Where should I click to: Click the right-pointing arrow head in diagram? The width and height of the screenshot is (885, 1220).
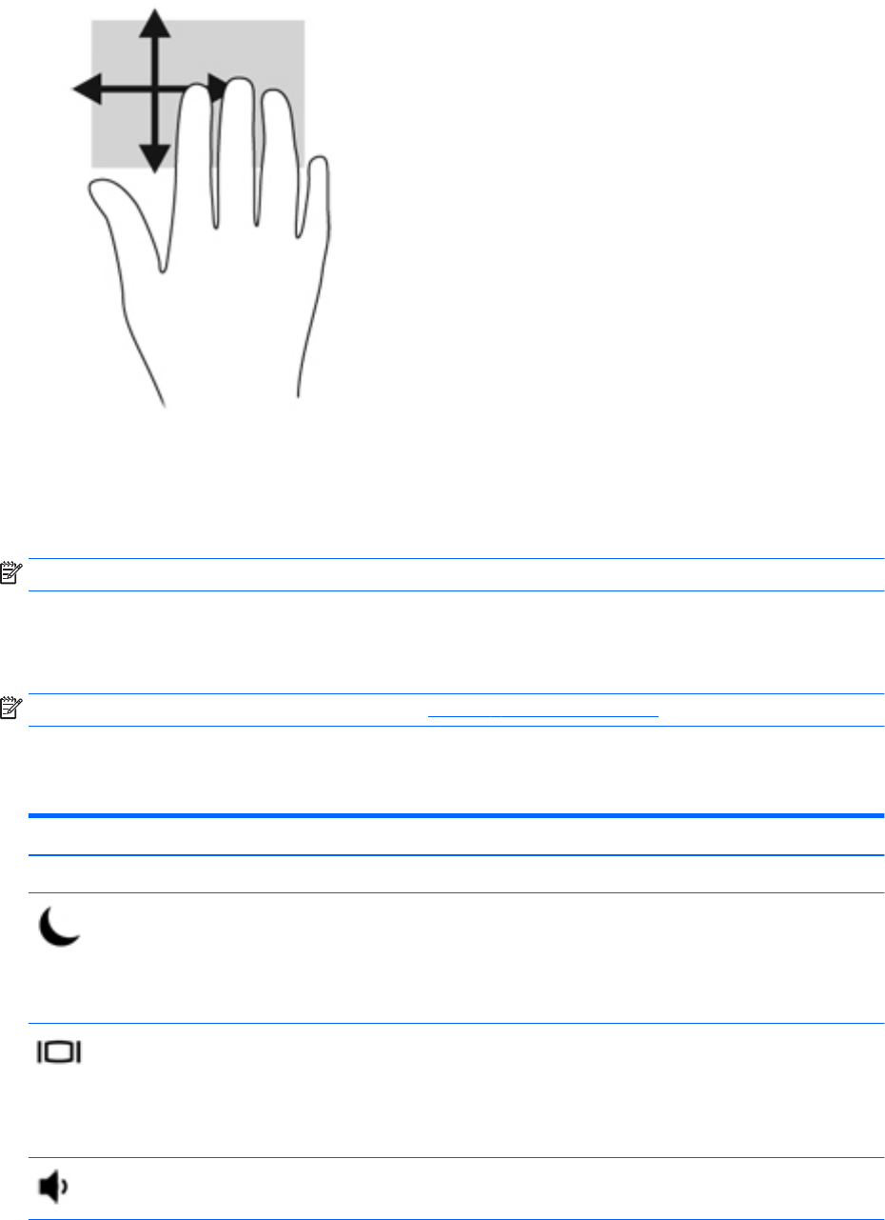(218, 90)
